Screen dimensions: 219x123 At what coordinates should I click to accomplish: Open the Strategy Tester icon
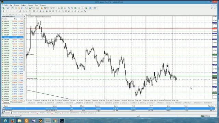[x=26, y=8]
